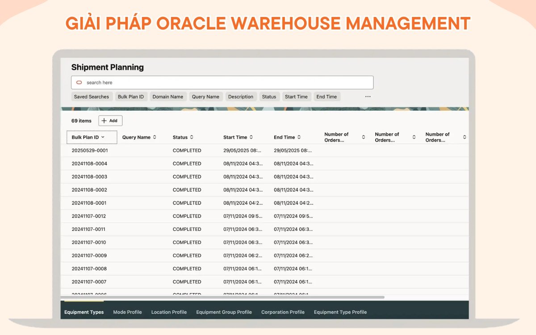
Task: Open the Equipment Type Profile tab
Action: (340, 312)
